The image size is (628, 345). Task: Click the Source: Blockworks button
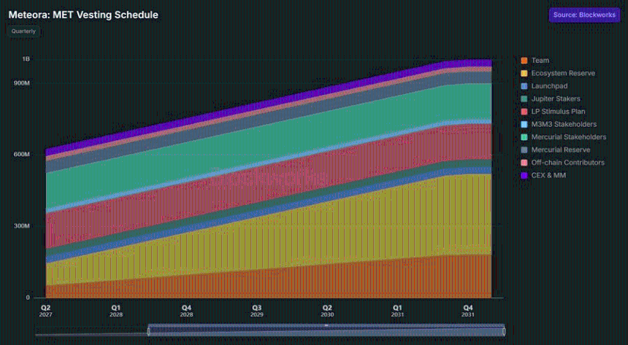(x=584, y=15)
